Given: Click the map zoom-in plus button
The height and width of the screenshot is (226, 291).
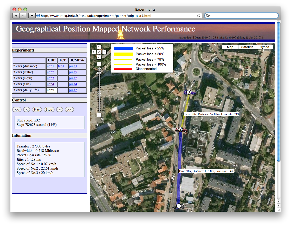Looking at the screenshot, I should click(x=99, y=64).
